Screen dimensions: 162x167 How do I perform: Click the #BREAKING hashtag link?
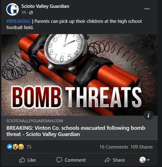click(x=18, y=21)
